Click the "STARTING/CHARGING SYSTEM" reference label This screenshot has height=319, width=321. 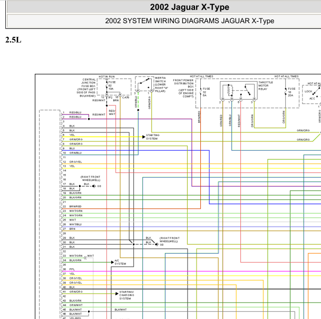pyautogui.click(x=127, y=295)
